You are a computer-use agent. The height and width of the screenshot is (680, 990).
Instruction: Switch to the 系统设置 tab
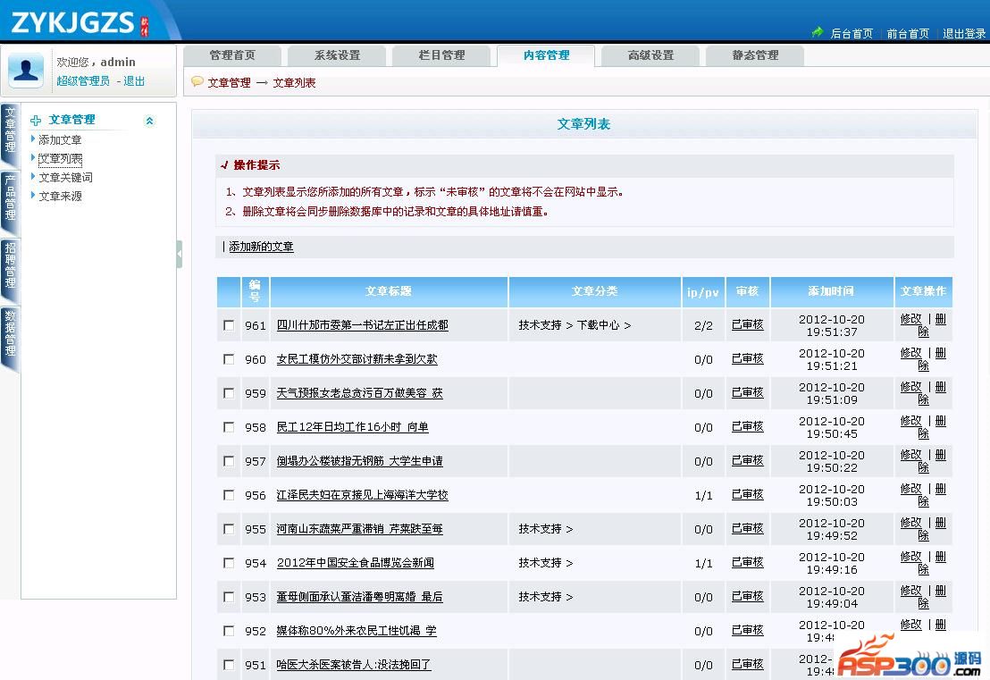coord(337,55)
